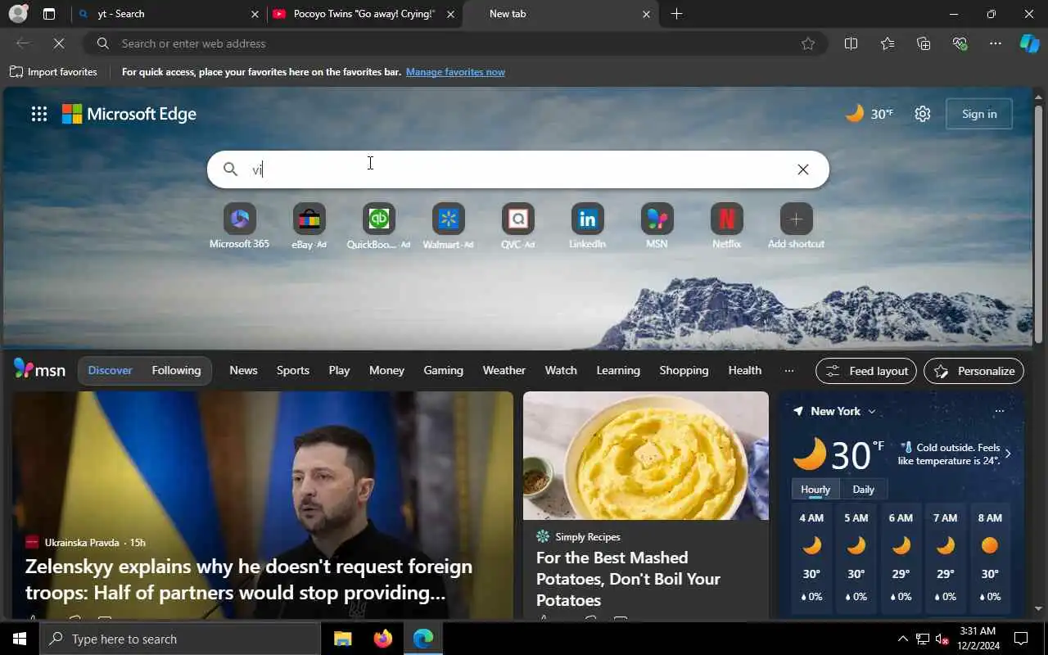Launch File Explorer from taskbar
Viewport: 1048px width, 655px height.
coord(343,639)
